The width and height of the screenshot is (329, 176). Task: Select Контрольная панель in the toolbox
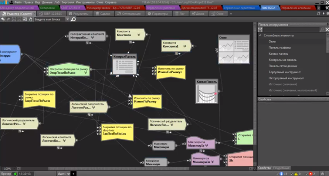click(x=282, y=60)
